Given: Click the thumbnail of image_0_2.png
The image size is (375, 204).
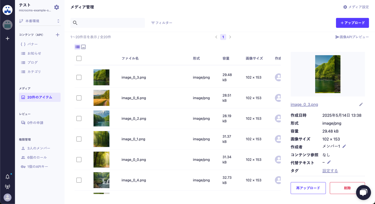Looking at the screenshot, I should pyautogui.click(x=101, y=118).
